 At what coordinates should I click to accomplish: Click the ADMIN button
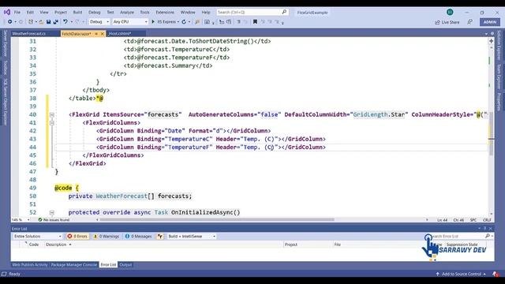coord(490,22)
